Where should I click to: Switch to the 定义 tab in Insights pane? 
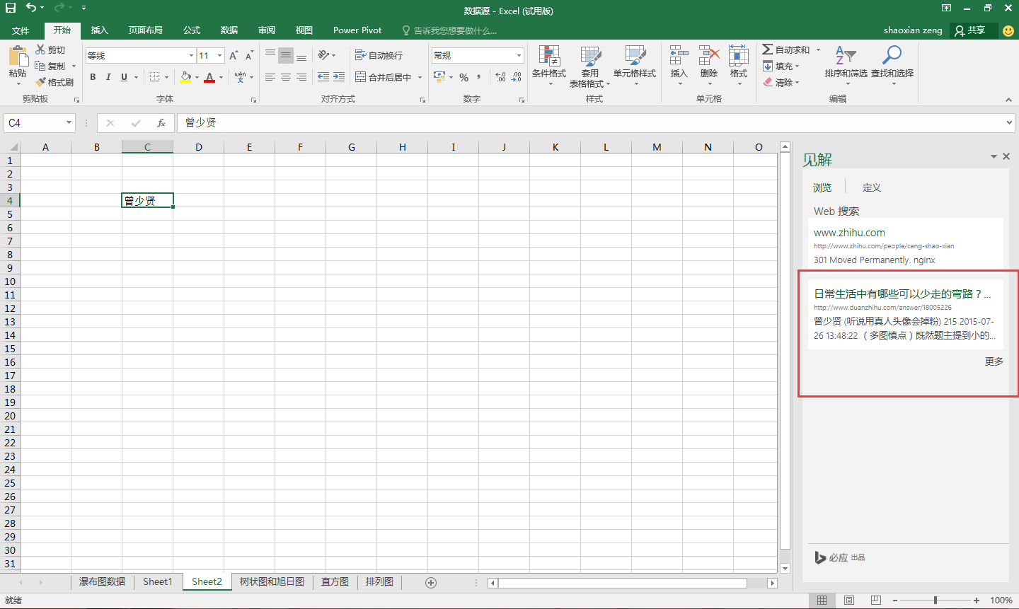pos(871,187)
